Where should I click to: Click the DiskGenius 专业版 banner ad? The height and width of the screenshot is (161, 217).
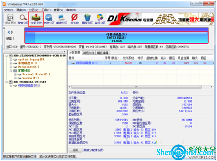coord(160,19)
